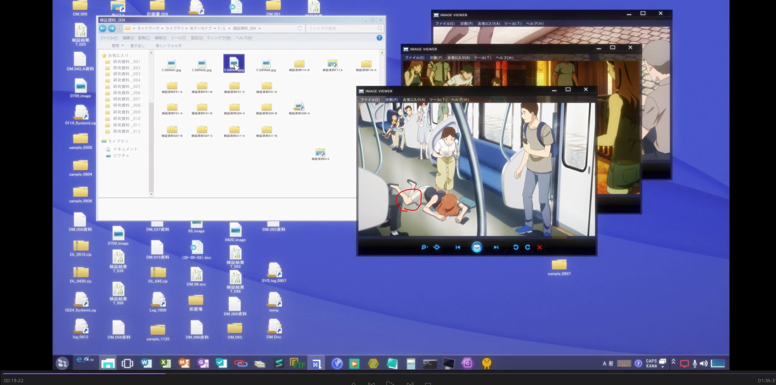Click the zoom magnifier icon in image viewer
The height and width of the screenshot is (385, 776).
[424, 247]
